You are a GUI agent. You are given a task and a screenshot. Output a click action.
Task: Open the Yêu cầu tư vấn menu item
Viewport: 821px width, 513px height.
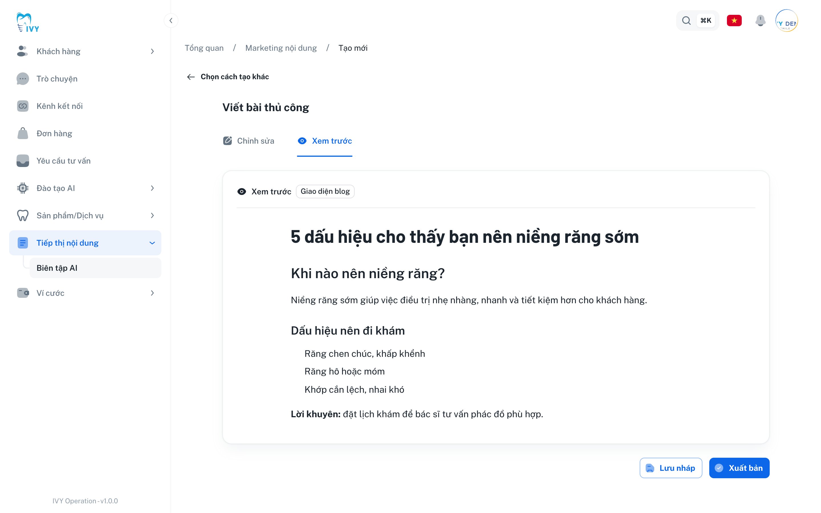tap(85, 161)
